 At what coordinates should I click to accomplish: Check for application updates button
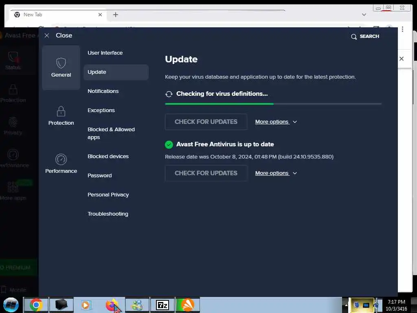point(206,173)
